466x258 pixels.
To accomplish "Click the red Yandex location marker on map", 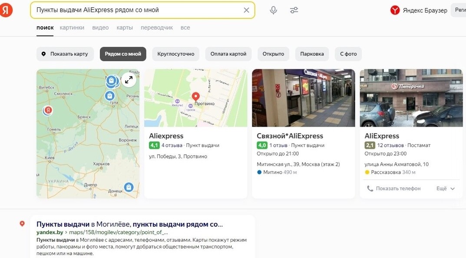I will point(47,111).
